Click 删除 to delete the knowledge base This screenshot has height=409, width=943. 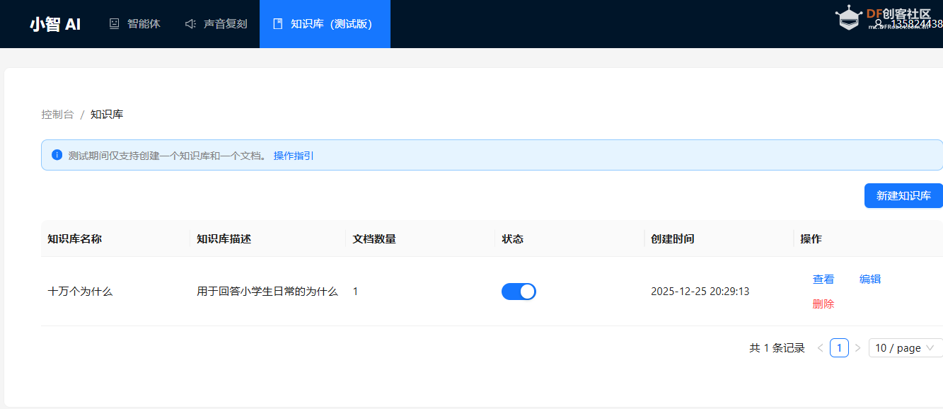tap(823, 302)
